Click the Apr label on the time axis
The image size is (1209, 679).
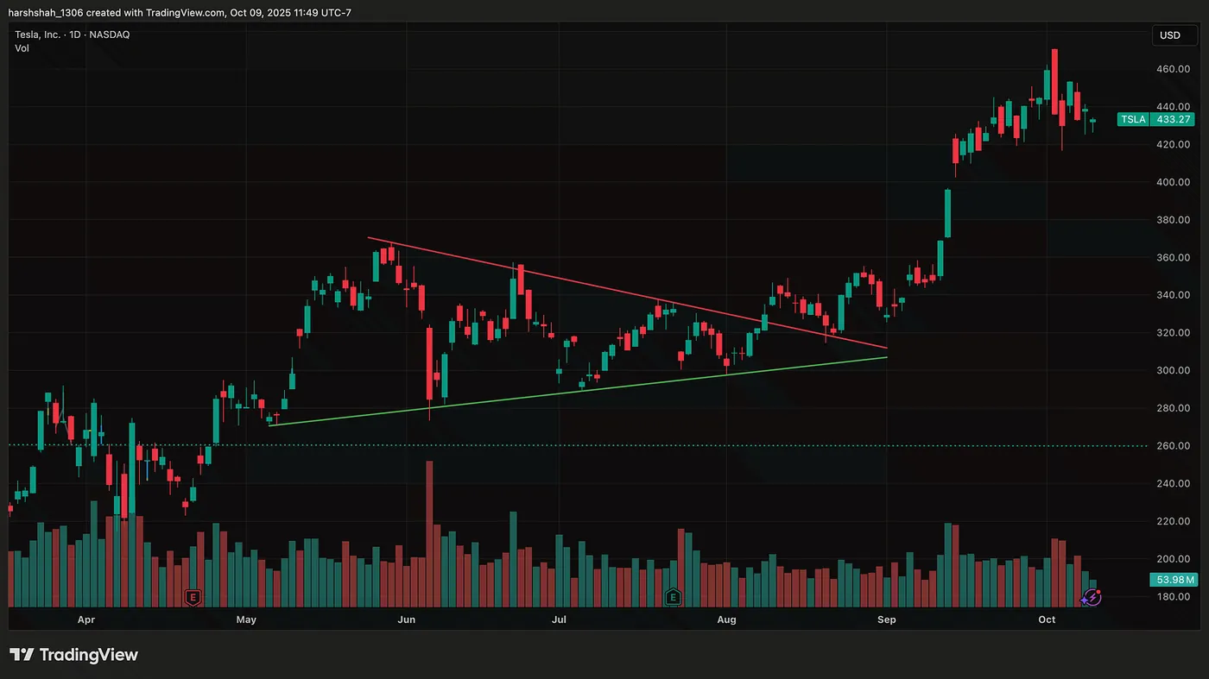point(85,619)
